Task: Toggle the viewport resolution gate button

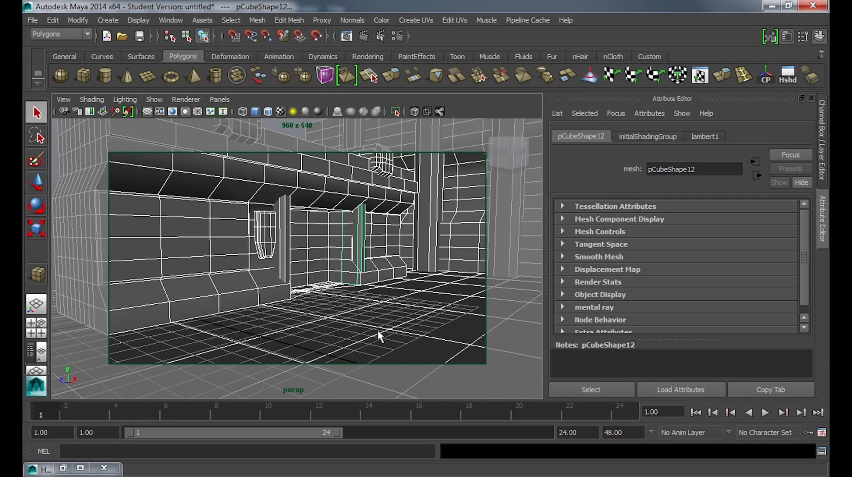Action: 172,112
